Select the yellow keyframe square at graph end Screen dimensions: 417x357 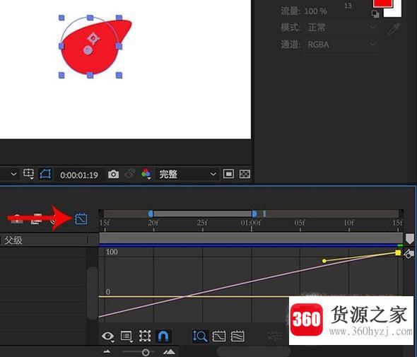point(398,252)
